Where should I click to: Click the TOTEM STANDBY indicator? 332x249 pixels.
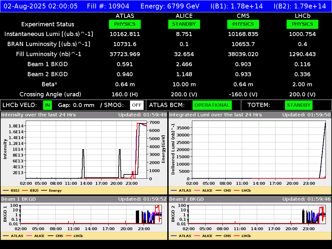pyautogui.click(x=299, y=105)
